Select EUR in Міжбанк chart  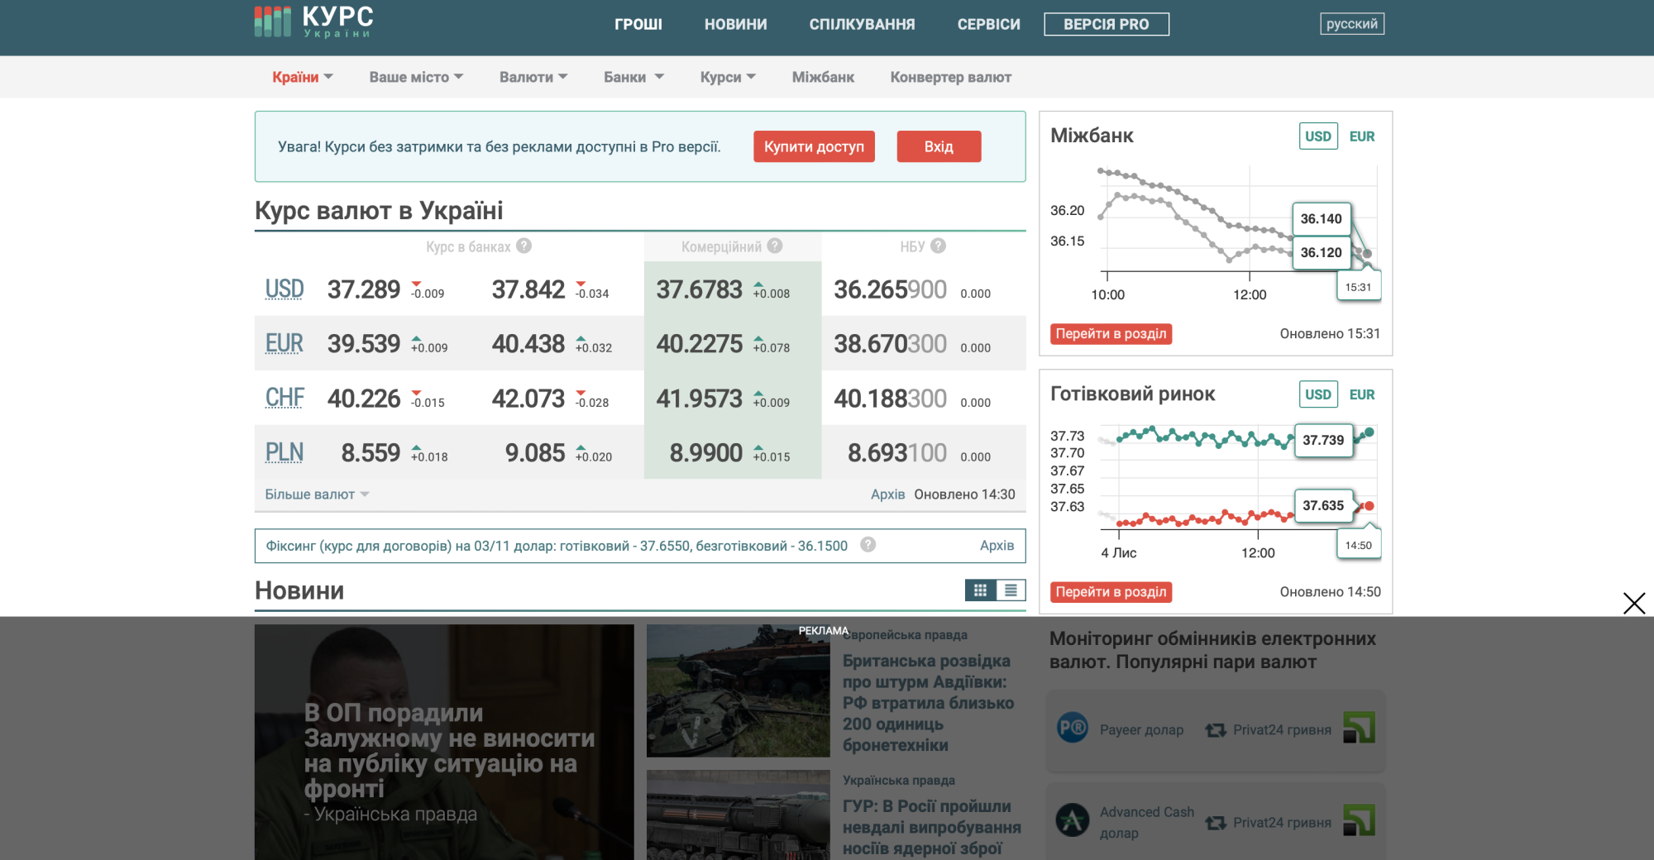click(x=1361, y=136)
